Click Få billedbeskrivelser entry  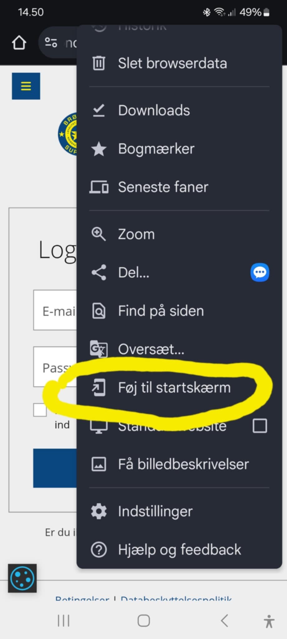[x=179, y=464]
